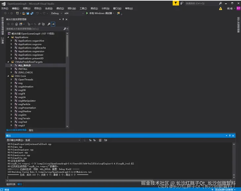Toggle auto-hide pin on the Output panel
Viewport: 241px width, 191px height.
230,136
